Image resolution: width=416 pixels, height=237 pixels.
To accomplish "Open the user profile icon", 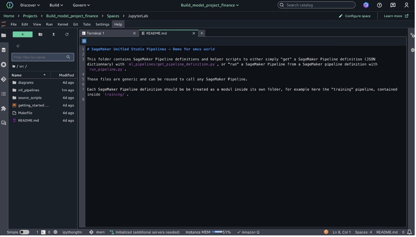I will [406, 5].
